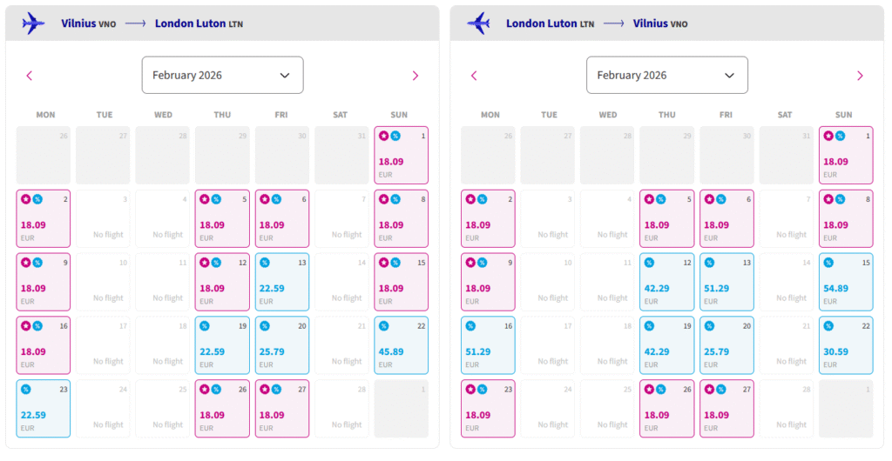Go to previous month on outbound calendar
The width and height of the screenshot is (892, 461).
click(30, 76)
